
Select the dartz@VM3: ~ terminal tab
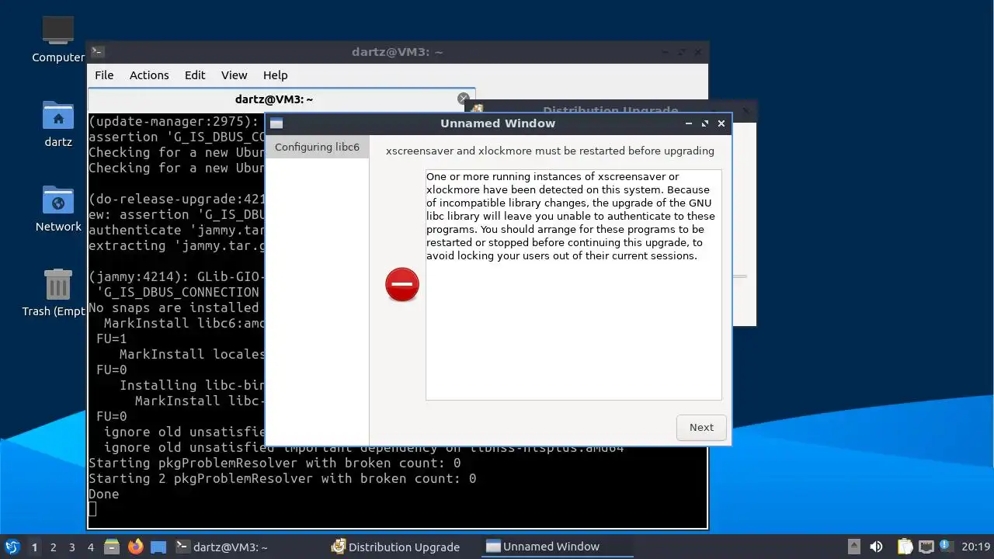pyautogui.click(x=274, y=99)
